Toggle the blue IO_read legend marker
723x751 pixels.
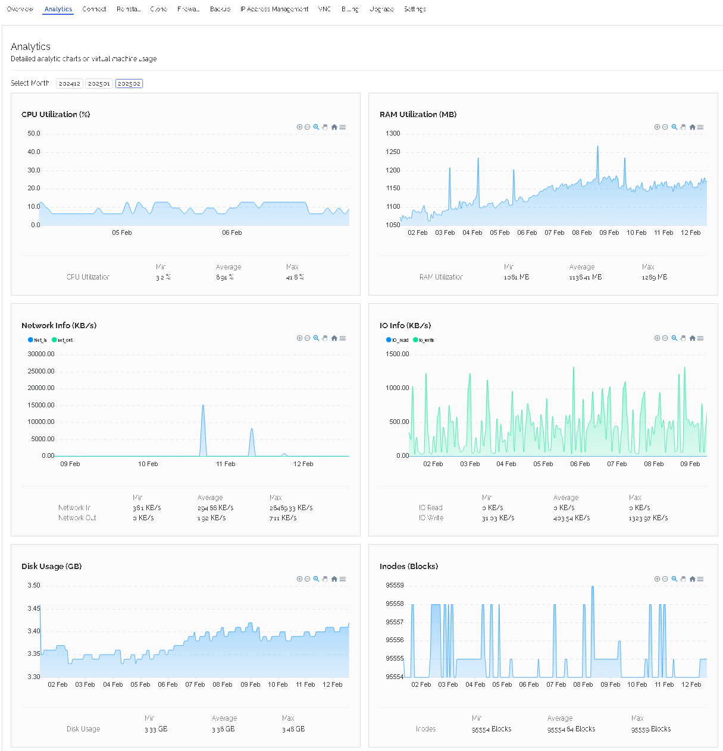coord(389,340)
